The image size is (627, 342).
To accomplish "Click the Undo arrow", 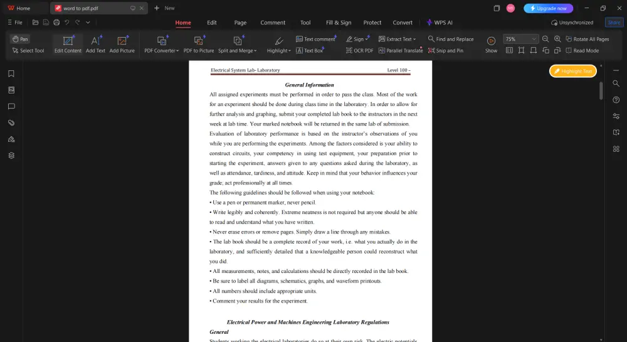I will (x=67, y=23).
